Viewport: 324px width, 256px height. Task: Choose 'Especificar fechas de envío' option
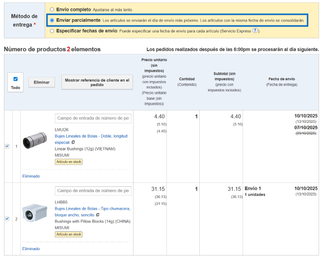point(52,31)
